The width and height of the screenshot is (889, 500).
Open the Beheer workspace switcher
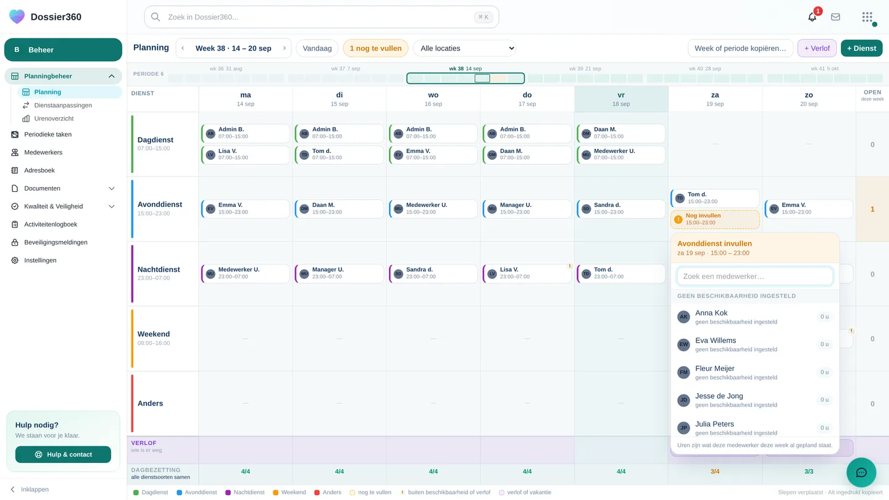tap(63, 50)
